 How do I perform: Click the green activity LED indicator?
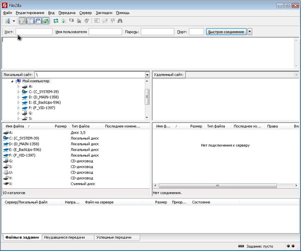tap(288, 246)
